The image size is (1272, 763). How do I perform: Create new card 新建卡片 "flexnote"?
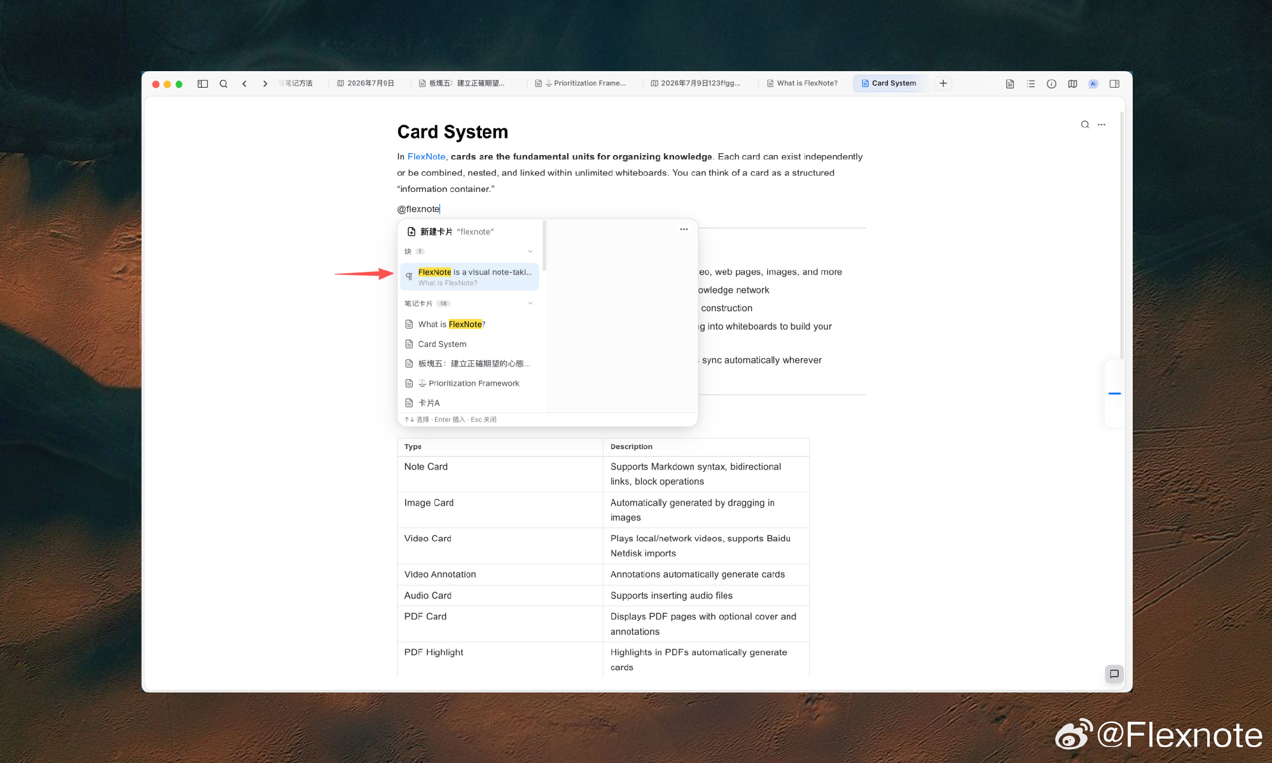[469, 231]
